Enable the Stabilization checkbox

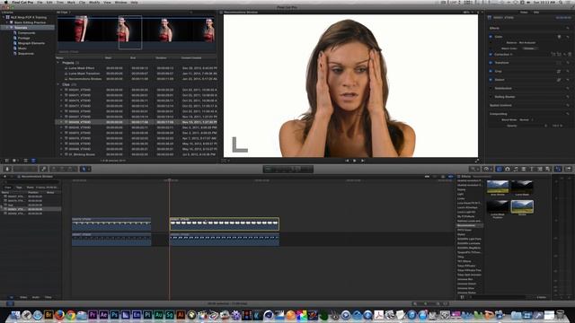[x=491, y=88]
